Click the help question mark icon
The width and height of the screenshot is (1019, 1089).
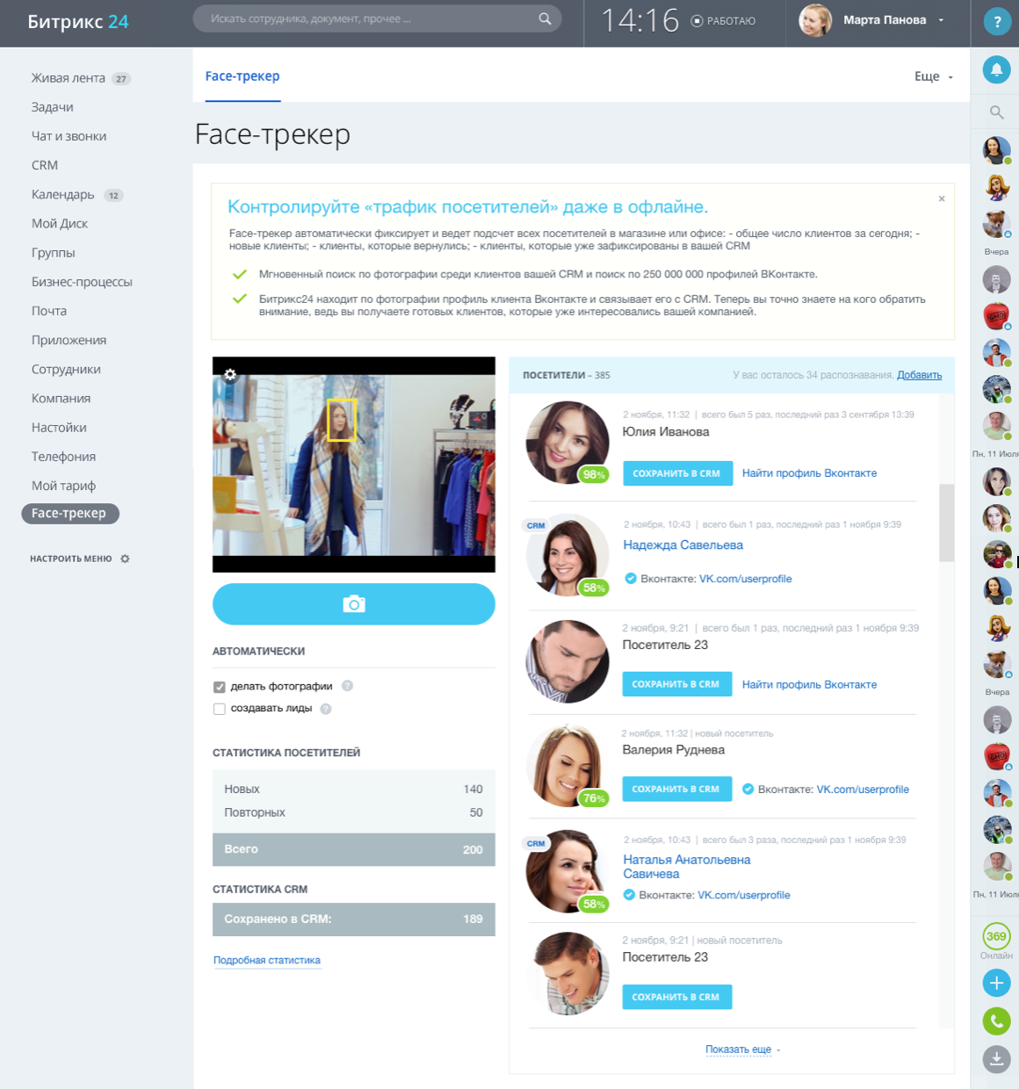click(x=996, y=23)
